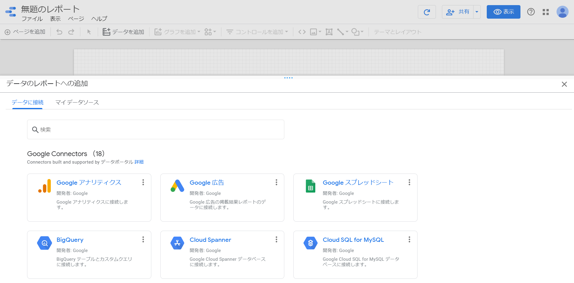Open the 詳細 learn more link
574x283 pixels.
point(139,162)
